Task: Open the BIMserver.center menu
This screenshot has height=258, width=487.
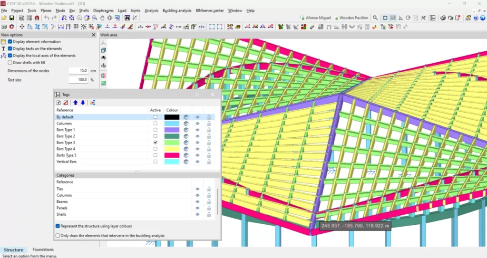Action: click(210, 10)
